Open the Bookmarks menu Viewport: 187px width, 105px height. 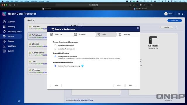[x=34, y=1]
